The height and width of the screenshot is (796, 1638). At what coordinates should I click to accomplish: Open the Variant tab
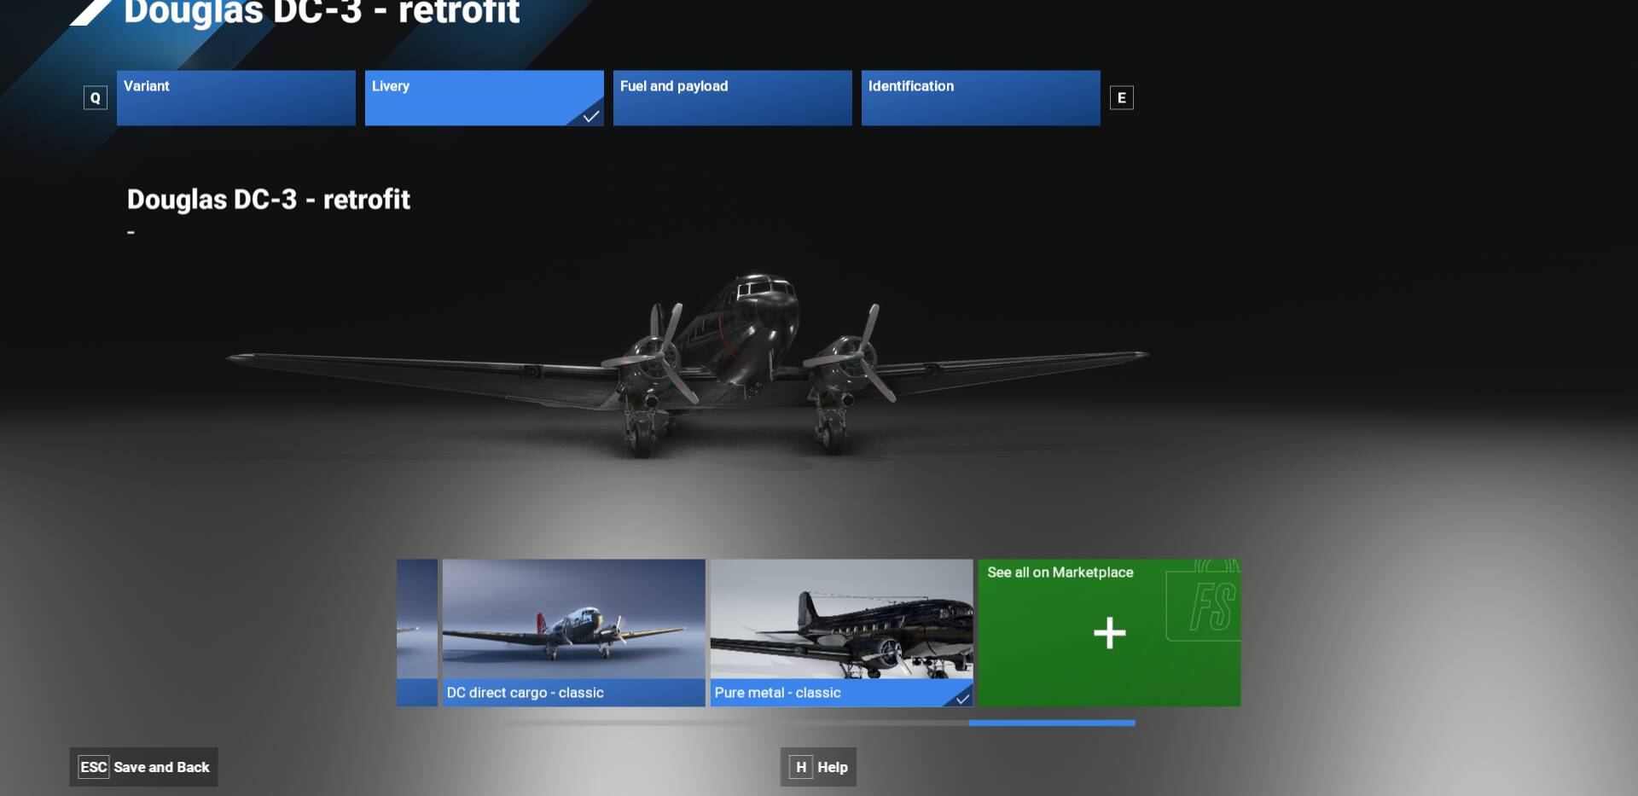click(236, 98)
